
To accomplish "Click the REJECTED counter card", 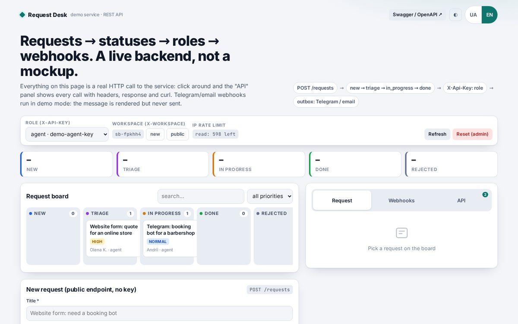I will pos(452,164).
